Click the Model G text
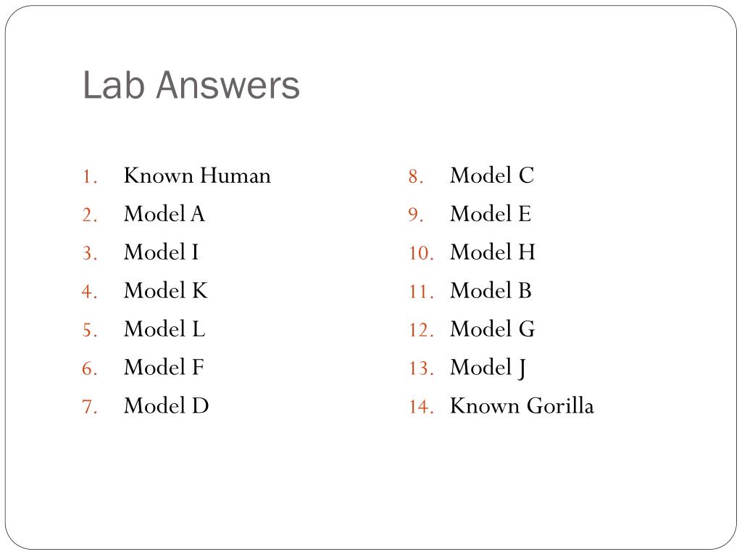Screen dimensions: 742x557 pyautogui.click(x=493, y=329)
